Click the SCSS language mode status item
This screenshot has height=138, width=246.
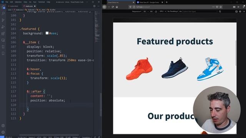[x=50, y=137]
